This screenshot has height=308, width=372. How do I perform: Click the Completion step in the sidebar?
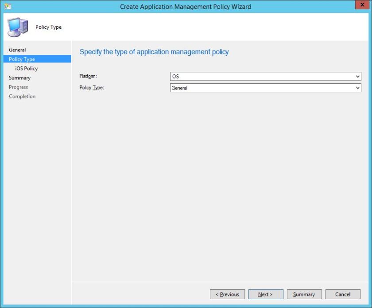(x=22, y=96)
